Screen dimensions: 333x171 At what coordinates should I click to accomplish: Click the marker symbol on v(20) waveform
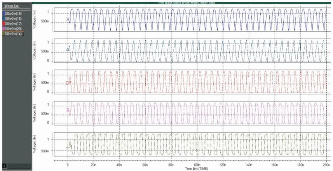[68, 110]
